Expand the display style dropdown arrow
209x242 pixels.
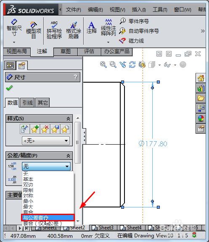click(159, 65)
